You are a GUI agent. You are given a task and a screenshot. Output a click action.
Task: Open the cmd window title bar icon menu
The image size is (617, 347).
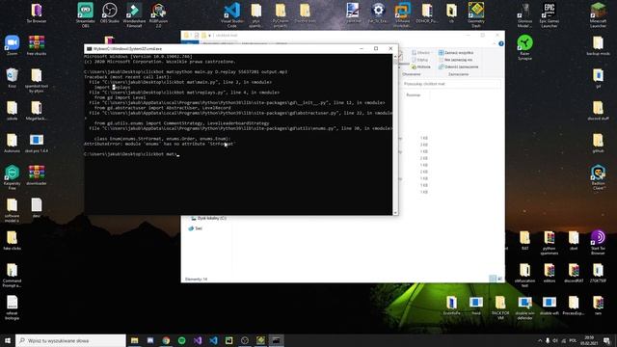(89, 49)
